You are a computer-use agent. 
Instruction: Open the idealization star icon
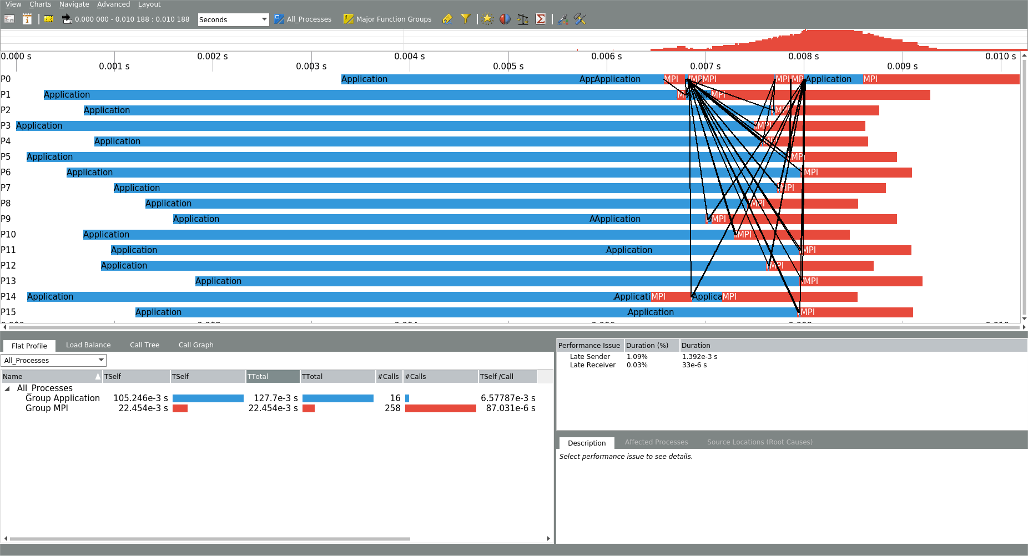pyautogui.click(x=487, y=19)
